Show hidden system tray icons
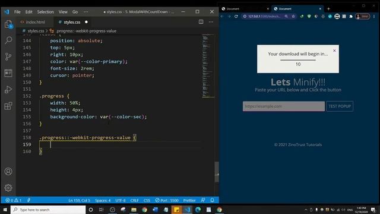The image size is (380, 214). [306, 210]
